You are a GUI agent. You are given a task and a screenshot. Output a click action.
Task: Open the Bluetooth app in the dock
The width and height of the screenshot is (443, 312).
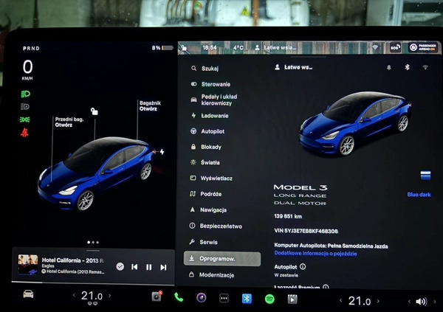(247, 299)
